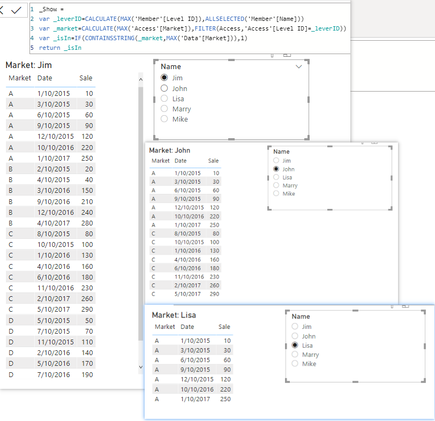The width and height of the screenshot is (435, 421).
Task: Select the 11/10/2015 date in Jim table
Action: 56,342
